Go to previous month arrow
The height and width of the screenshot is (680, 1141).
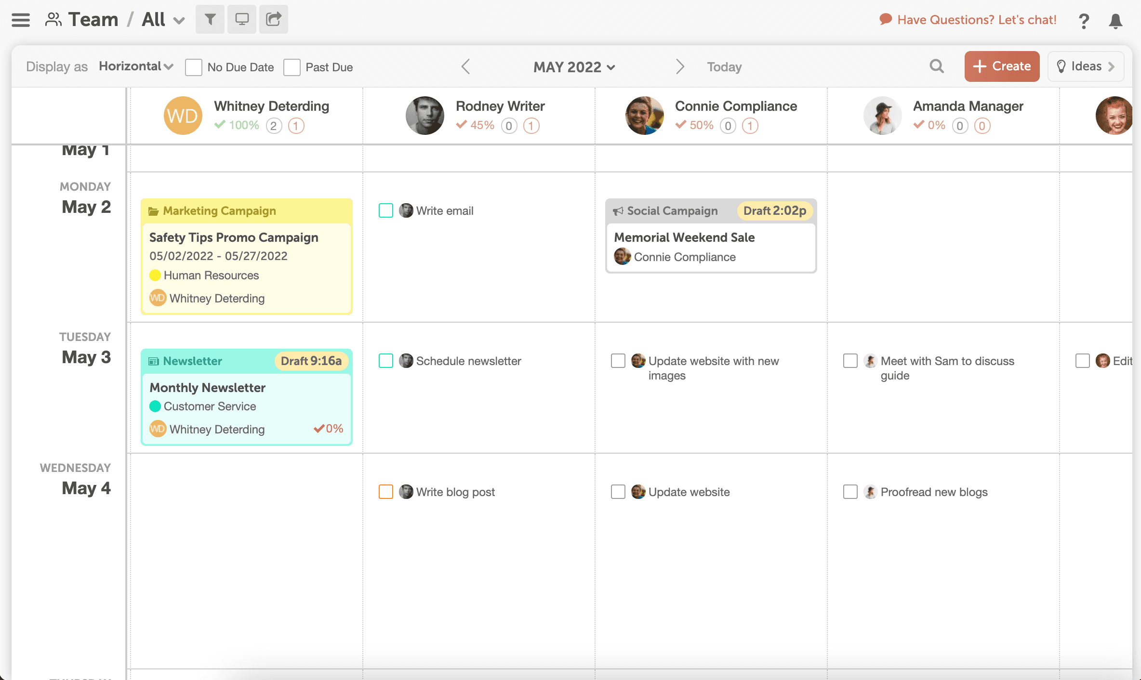[x=465, y=66]
